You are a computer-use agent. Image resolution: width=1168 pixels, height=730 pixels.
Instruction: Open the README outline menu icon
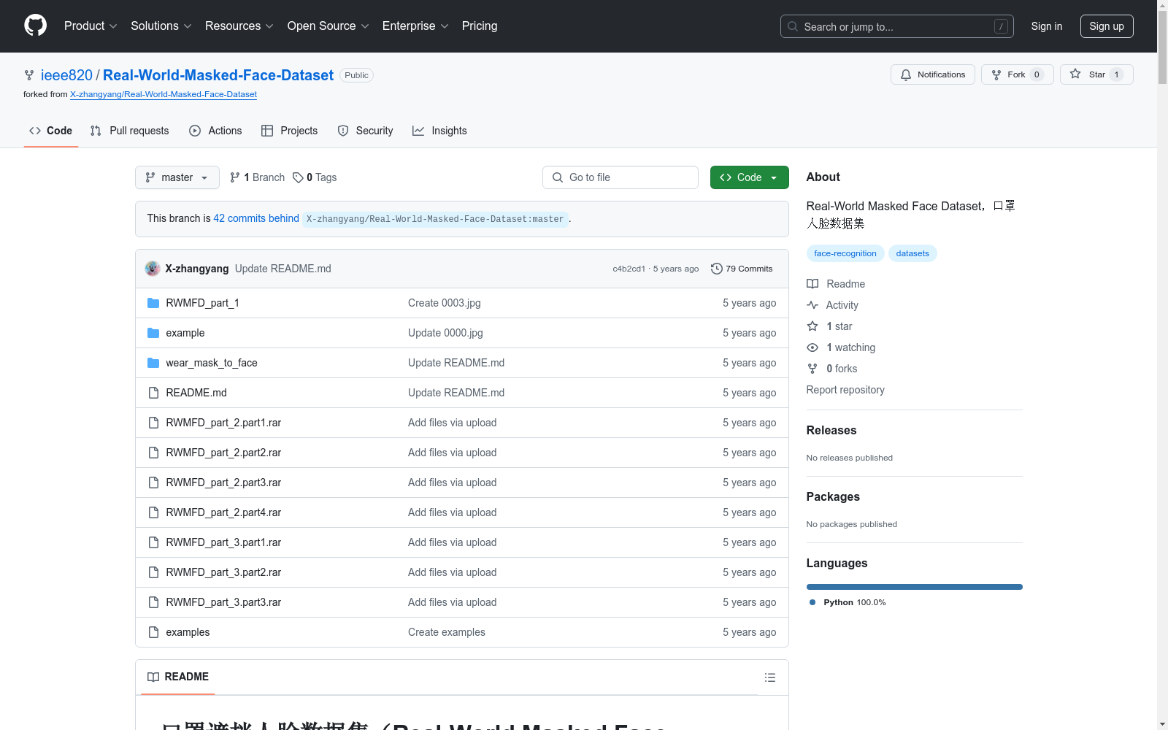[x=769, y=677]
